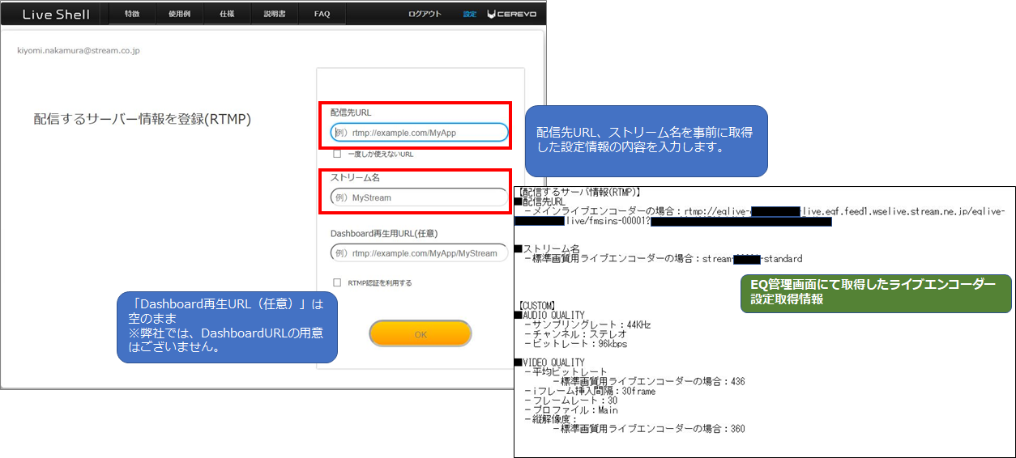Screen dimensions: 1016x458
Task: Click the orange OK button
Action: 420,333
